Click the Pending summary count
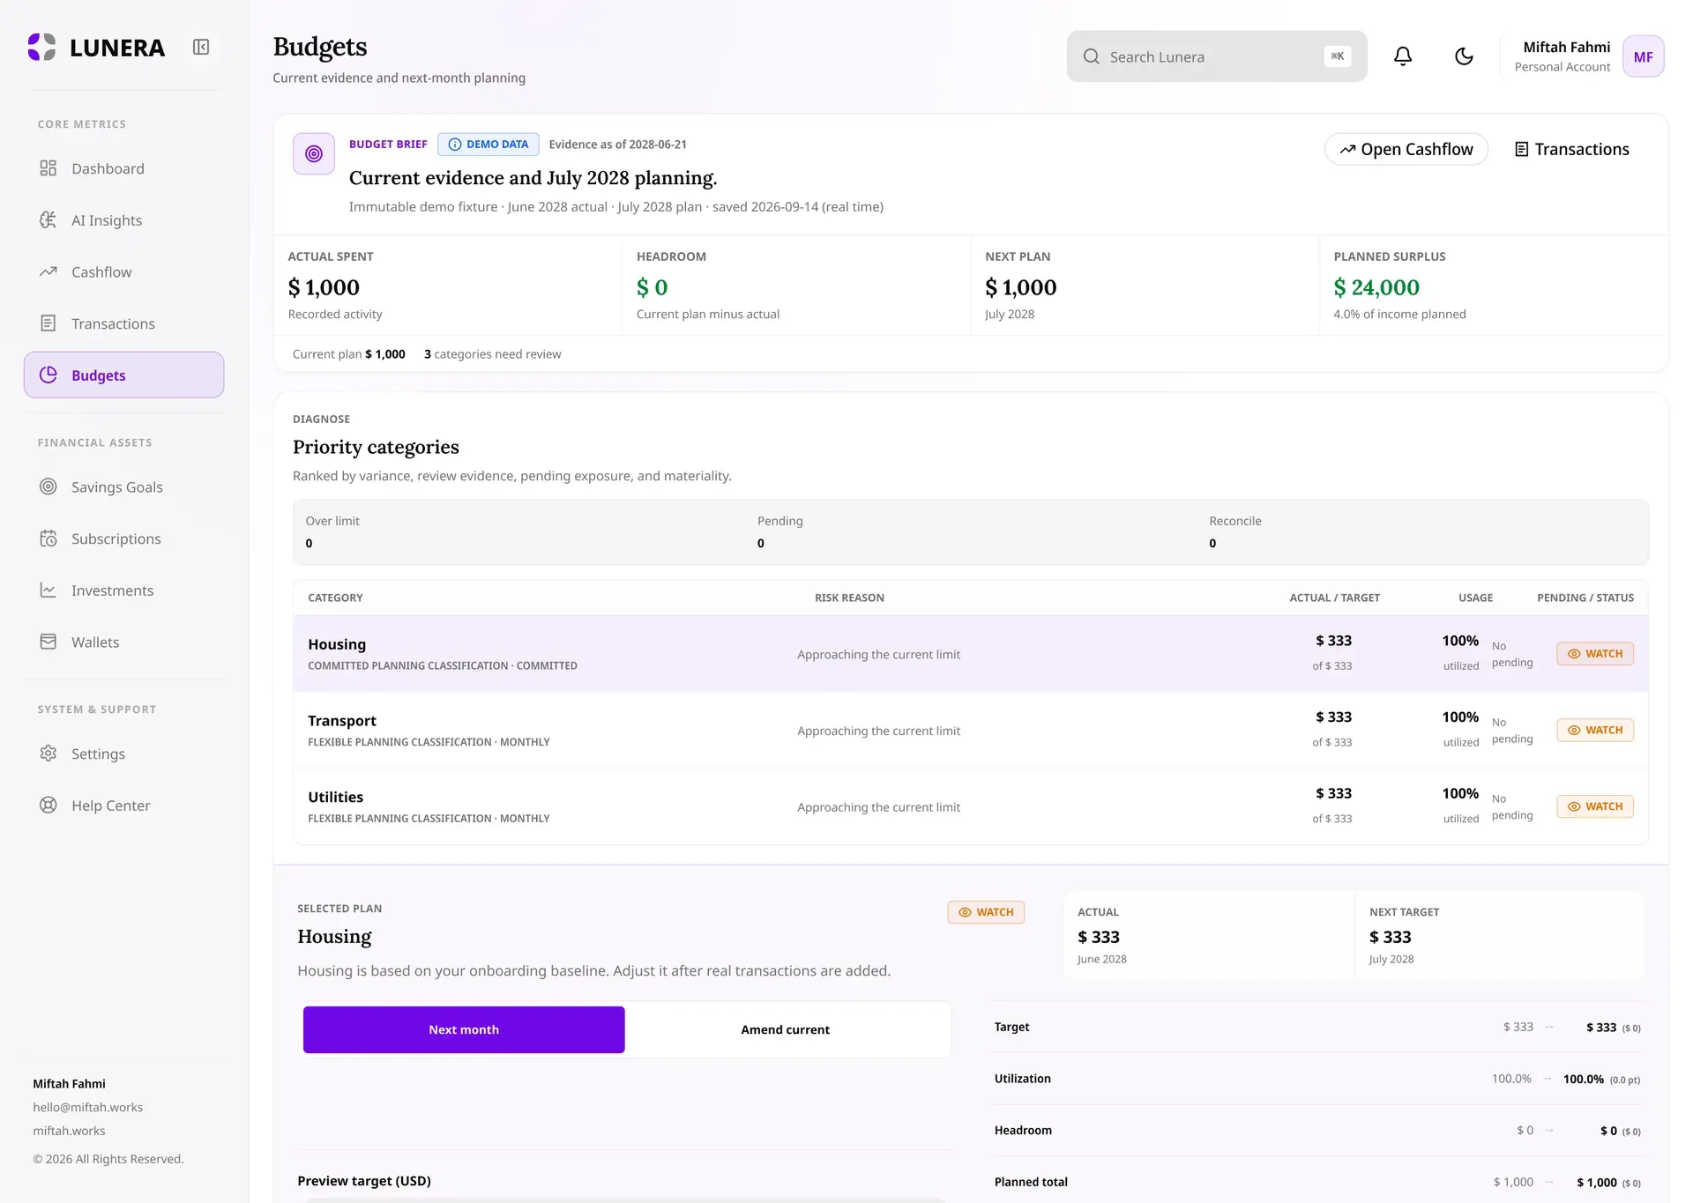The width and height of the screenshot is (1693, 1203). [761, 544]
